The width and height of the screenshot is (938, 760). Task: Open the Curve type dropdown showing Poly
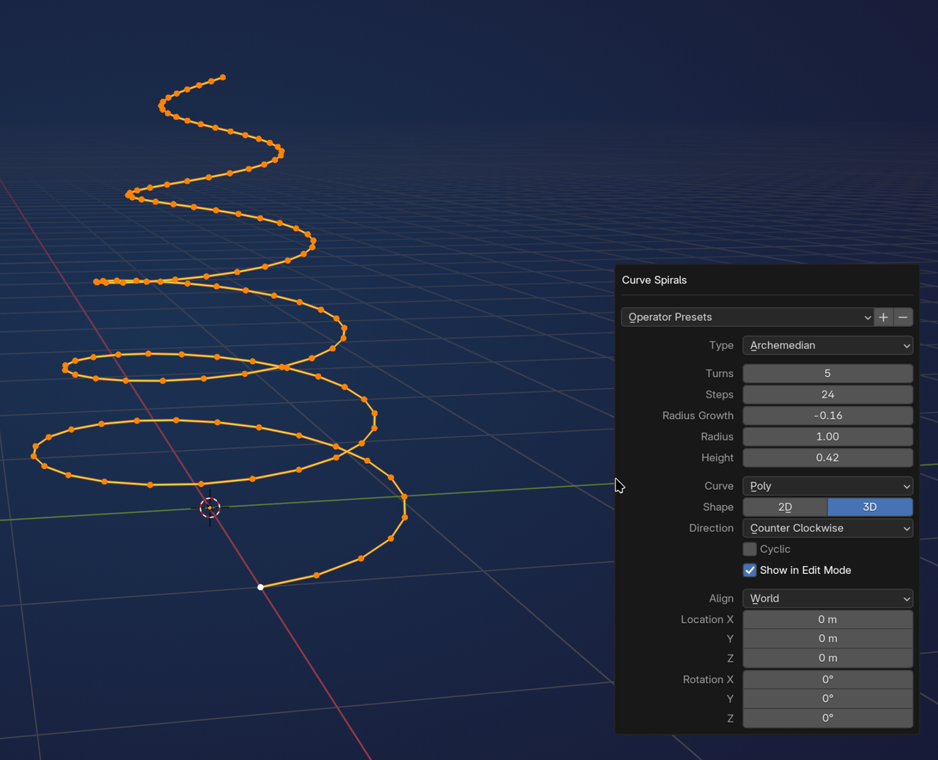pyautogui.click(x=828, y=486)
